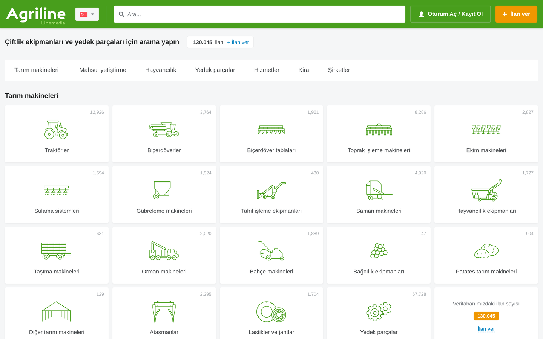Click '+ İlan ver' link beside 130.045 ilan
This screenshot has width=543, height=339.
[x=238, y=42]
